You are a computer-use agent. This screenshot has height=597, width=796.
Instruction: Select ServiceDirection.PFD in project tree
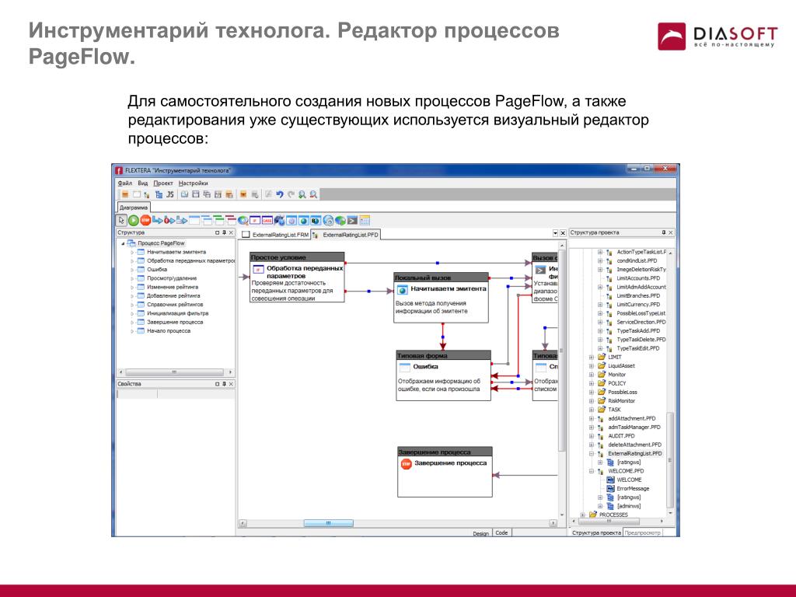tap(641, 322)
